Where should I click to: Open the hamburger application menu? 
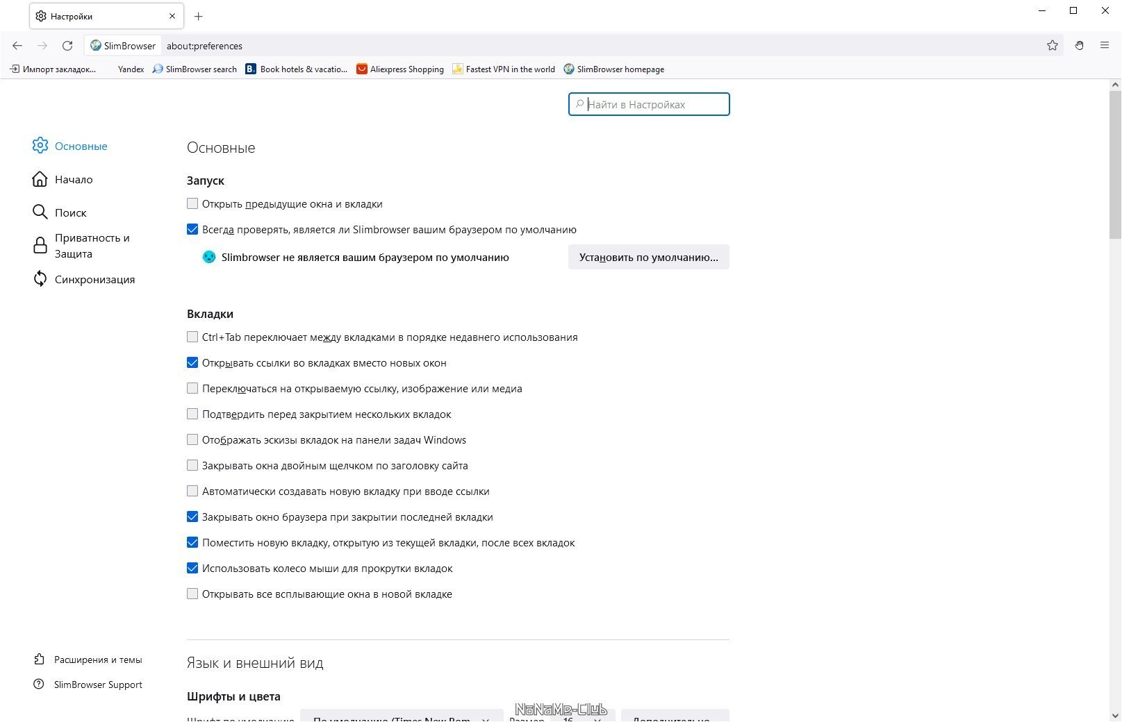[1105, 46]
